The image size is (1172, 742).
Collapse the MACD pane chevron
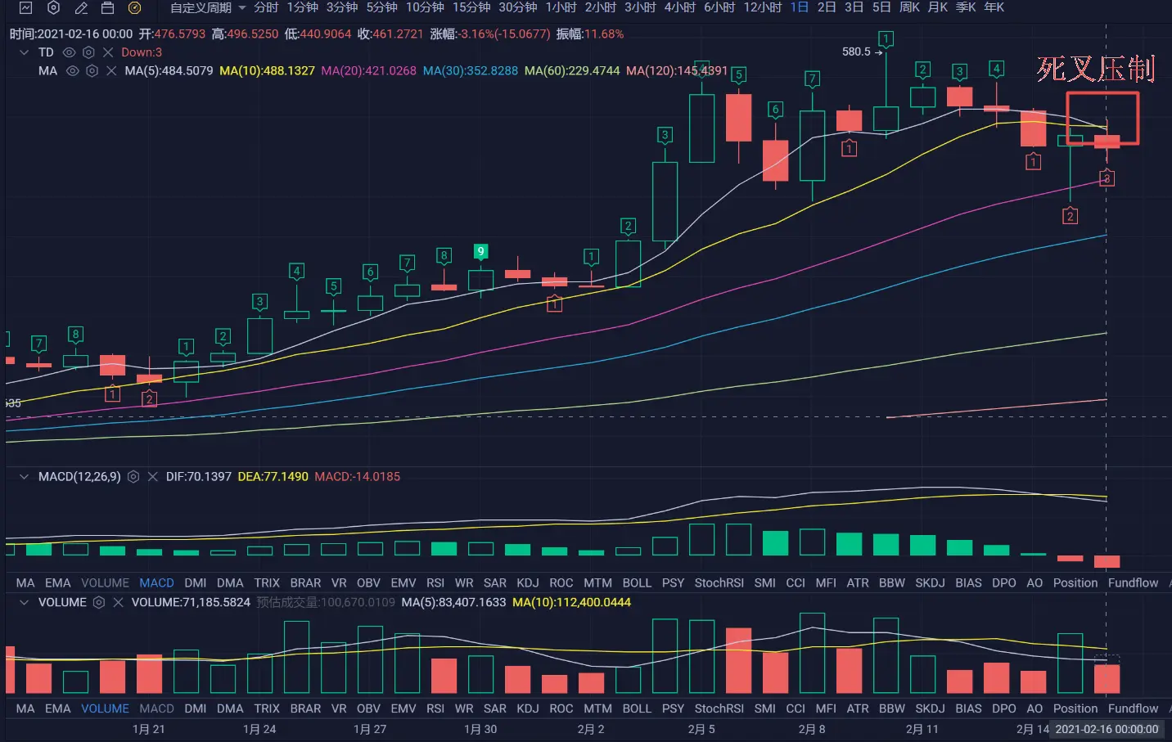tap(24, 476)
